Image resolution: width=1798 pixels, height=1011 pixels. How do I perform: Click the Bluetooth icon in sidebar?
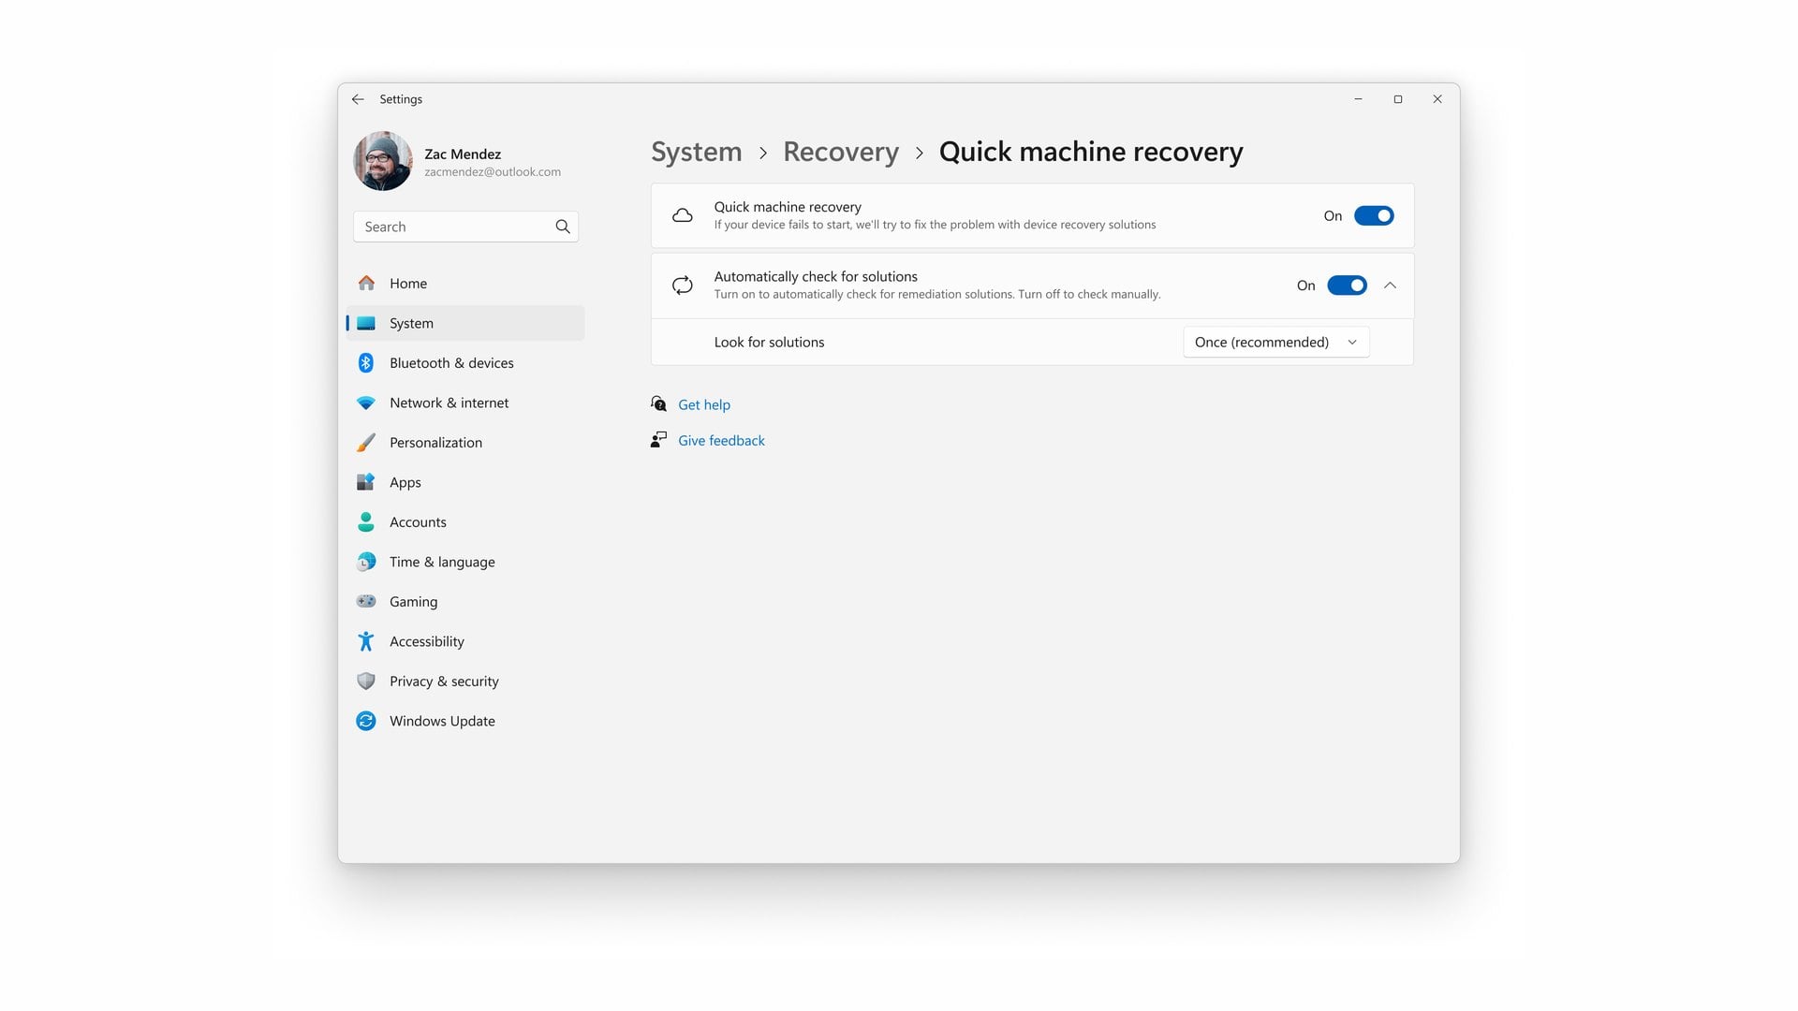point(366,362)
